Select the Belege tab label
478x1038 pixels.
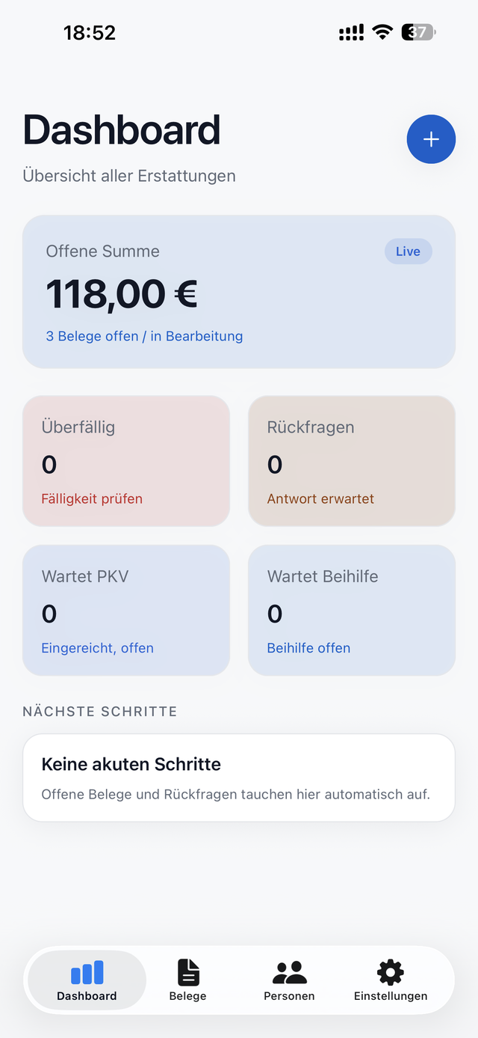click(187, 996)
